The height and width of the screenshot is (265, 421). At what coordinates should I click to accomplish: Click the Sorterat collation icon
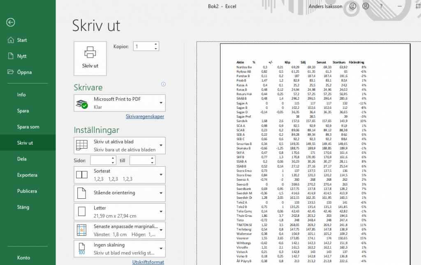[82, 175]
